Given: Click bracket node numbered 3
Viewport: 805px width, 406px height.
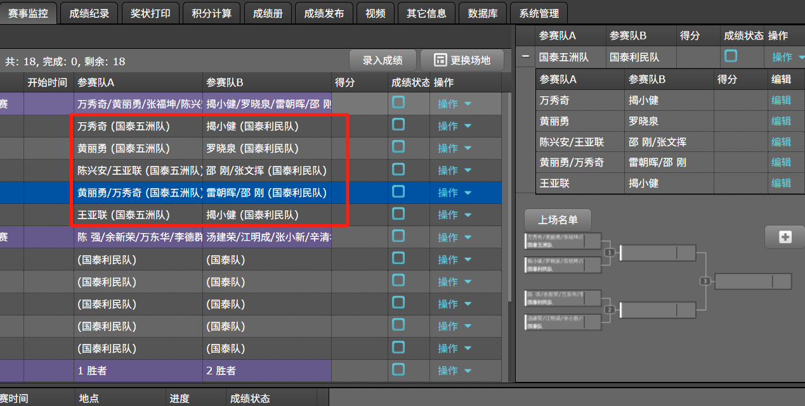Looking at the screenshot, I should [x=705, y=281].
